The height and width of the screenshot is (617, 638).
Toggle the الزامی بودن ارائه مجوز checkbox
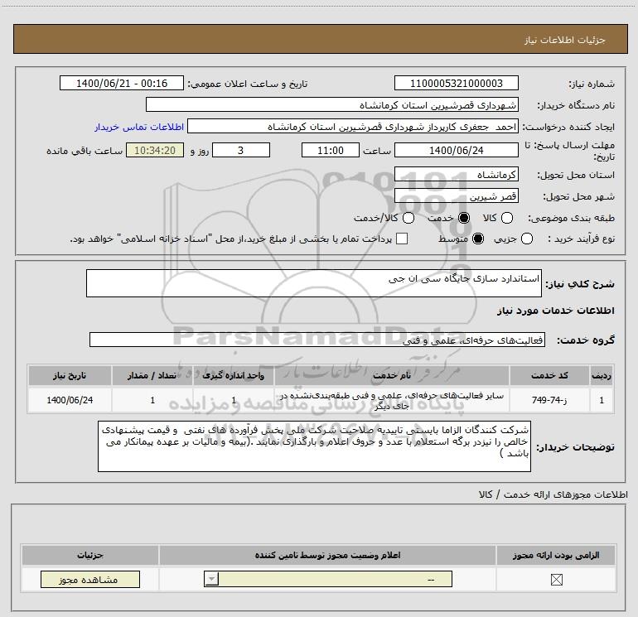tap(556, 580)
